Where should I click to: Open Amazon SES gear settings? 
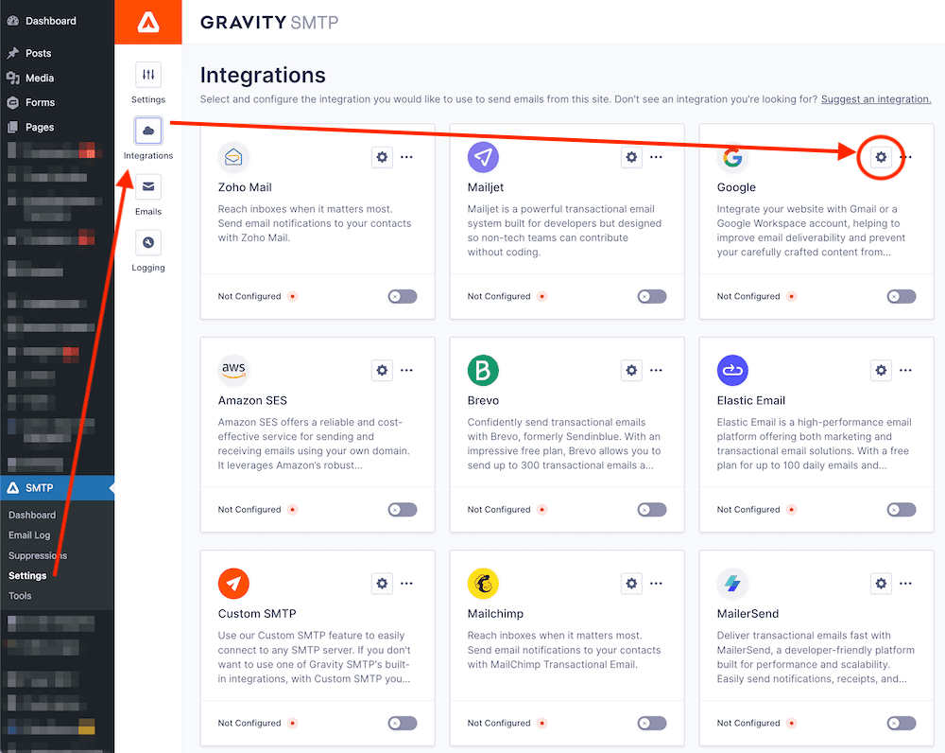(x=382, y=370)
